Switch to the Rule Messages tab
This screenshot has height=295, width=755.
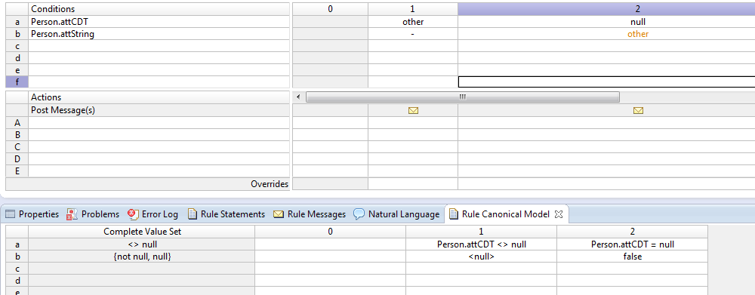(x=310, y=214)
